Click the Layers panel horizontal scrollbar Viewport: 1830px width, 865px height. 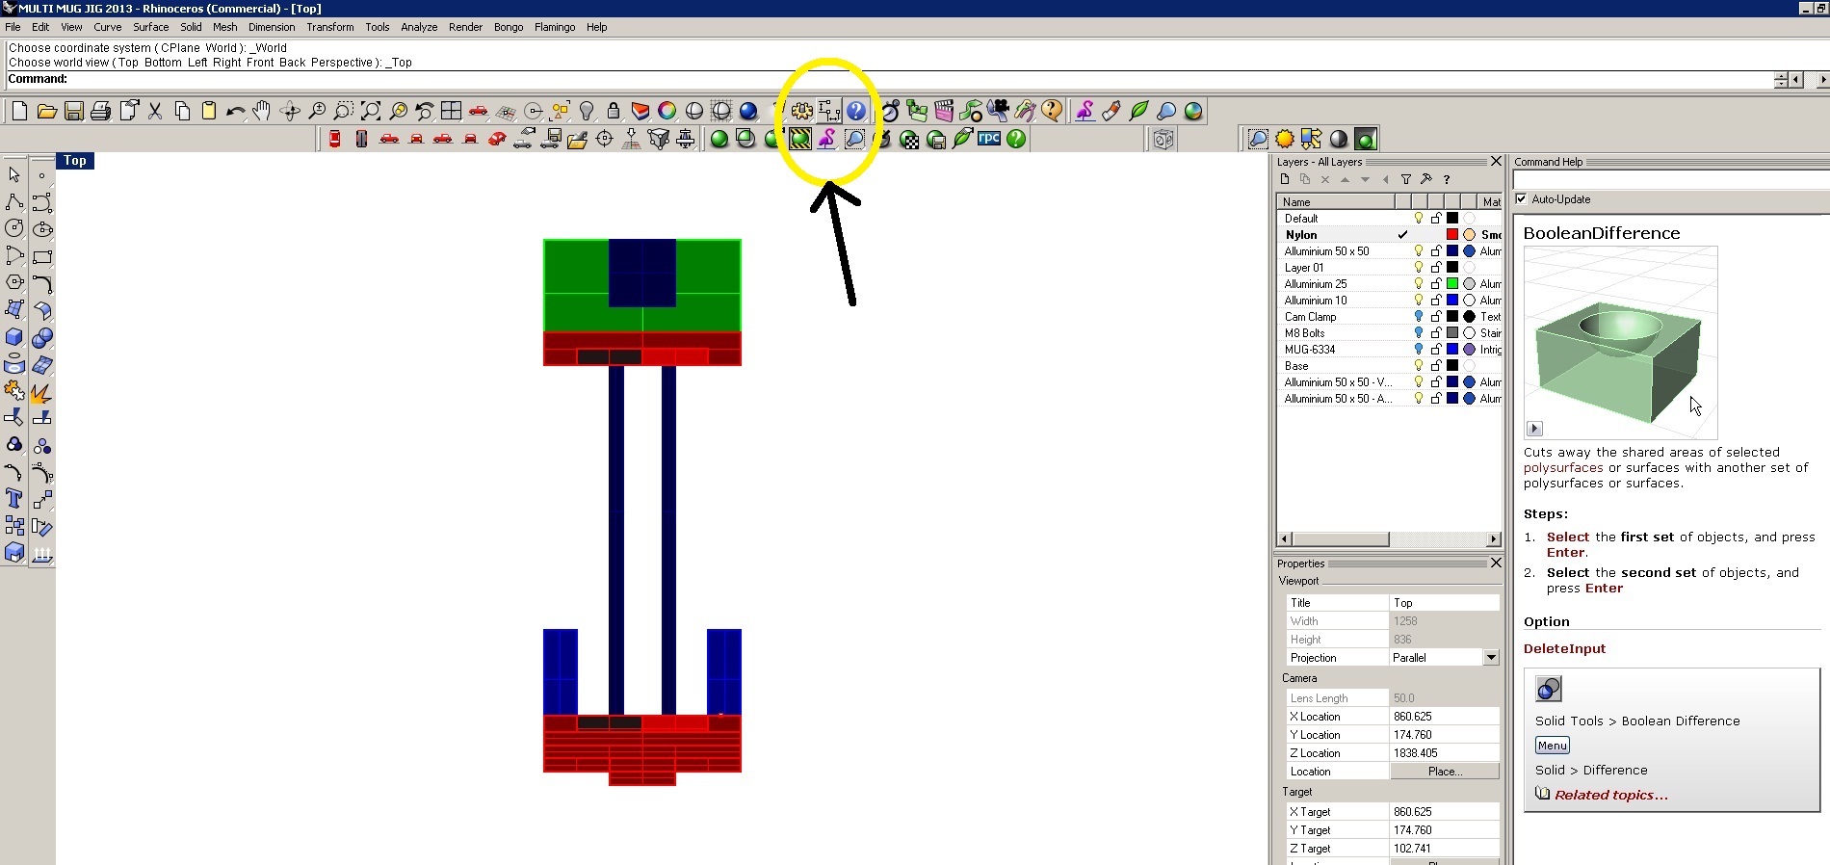tap(1389, 539)
